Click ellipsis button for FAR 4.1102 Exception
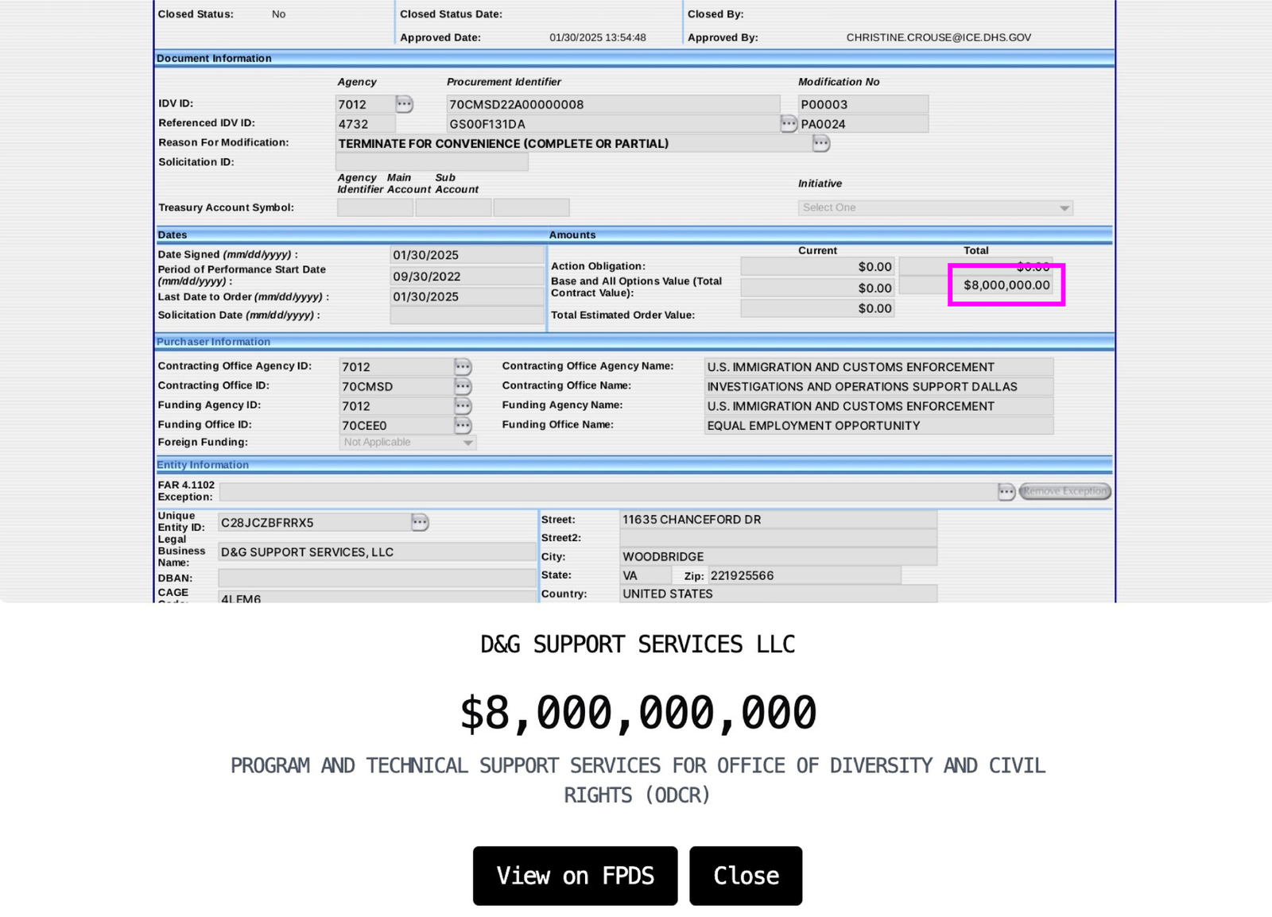1272x917 pixels. 1006,492
